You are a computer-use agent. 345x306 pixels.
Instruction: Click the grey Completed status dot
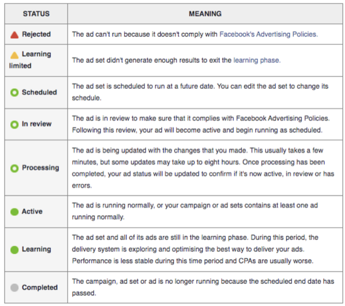[15, 288]
